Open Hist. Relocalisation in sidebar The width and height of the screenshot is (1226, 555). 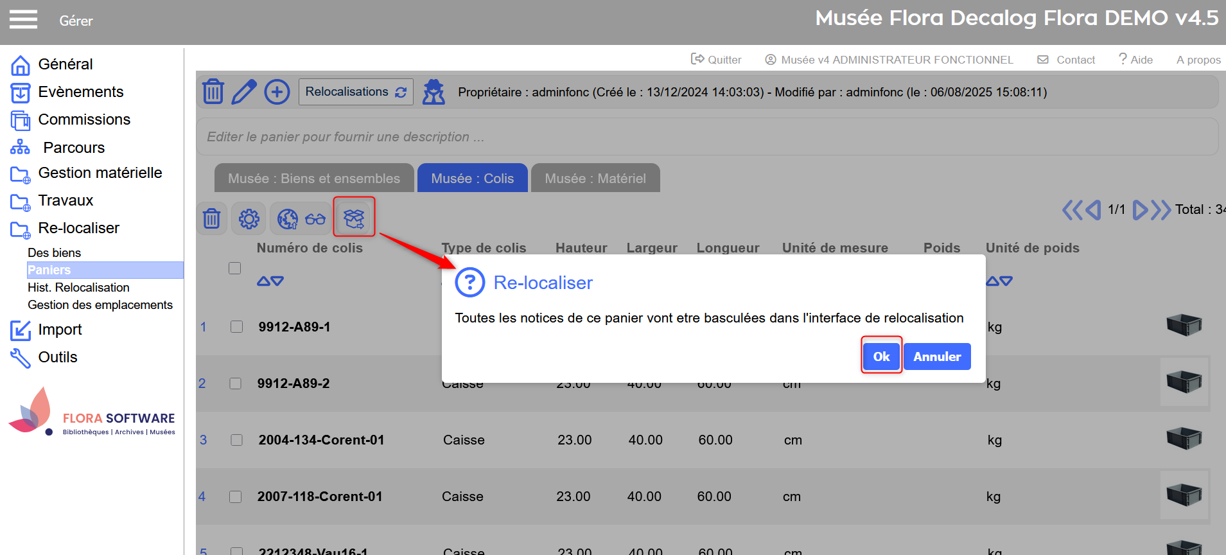pyautogui.click(x=78, y=287)
